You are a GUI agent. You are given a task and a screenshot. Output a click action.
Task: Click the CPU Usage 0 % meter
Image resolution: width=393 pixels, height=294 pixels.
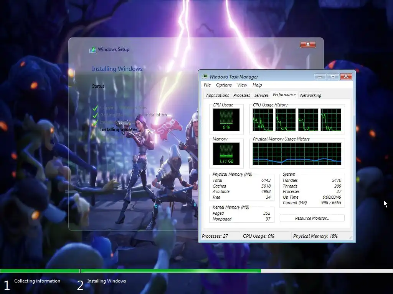point(226,120)
